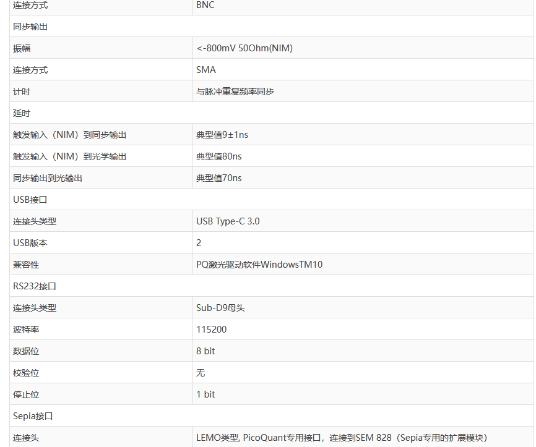The image size is (536, 447).
Task: Click the USB接口 section header
Action: (x=30, y=200)
